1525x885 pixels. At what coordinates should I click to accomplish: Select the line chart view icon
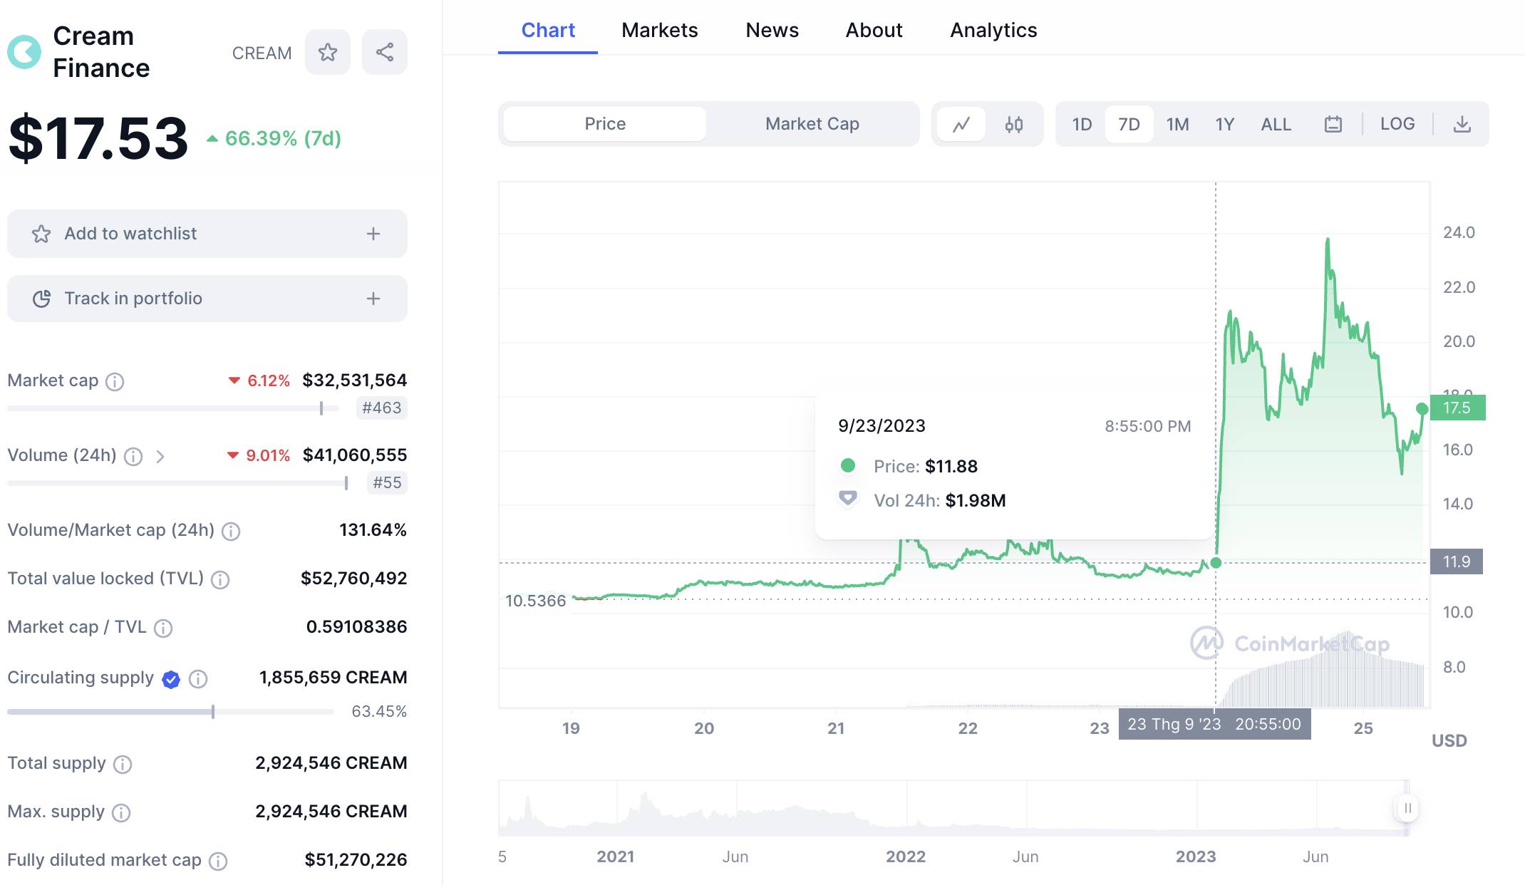[961, 124]
